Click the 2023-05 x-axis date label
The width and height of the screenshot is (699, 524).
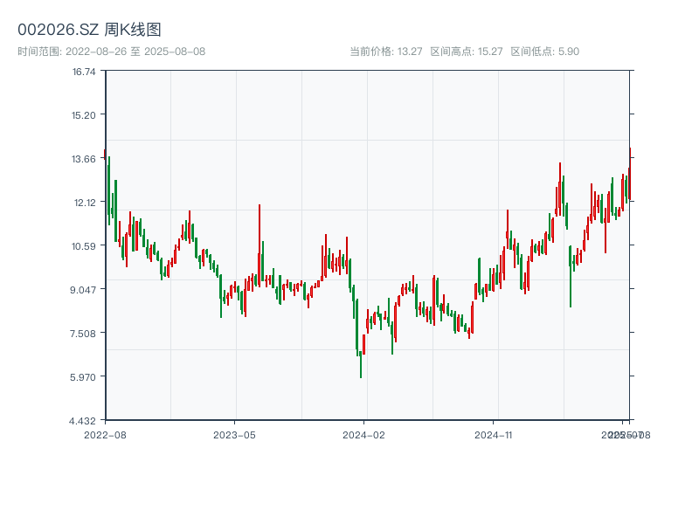click(234, 434)
